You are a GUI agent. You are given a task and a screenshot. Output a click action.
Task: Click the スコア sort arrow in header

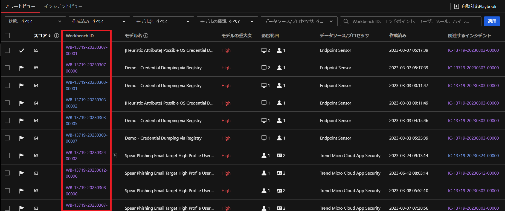pos(50,36)
